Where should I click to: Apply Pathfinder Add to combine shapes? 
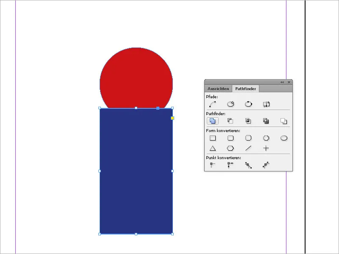(x=213, y=121)
